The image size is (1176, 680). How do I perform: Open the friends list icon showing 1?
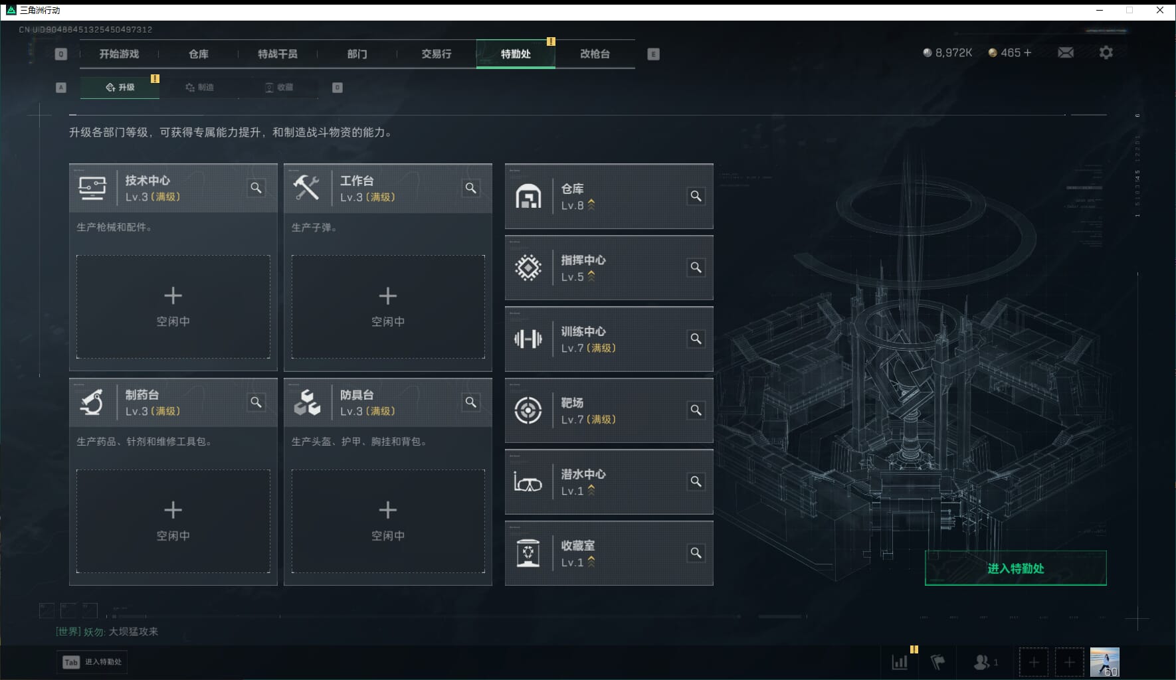coord(982,661)
